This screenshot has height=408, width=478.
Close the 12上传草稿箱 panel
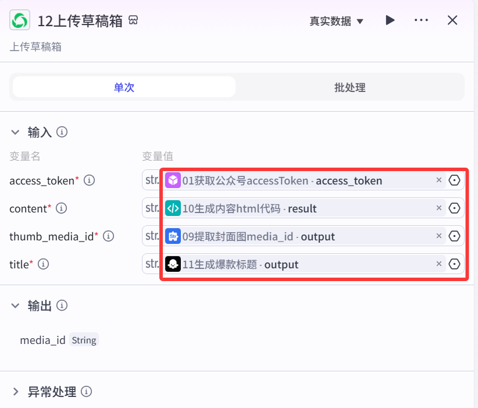(x=452, y=20)
